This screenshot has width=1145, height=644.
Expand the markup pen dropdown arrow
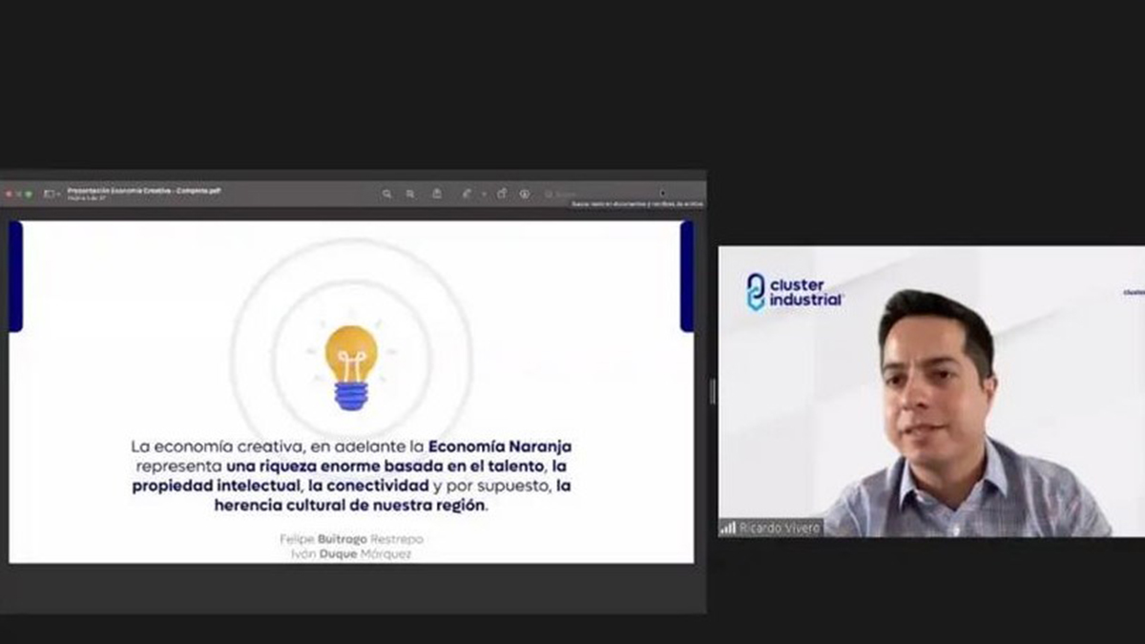pyautogui.click(x=484, y=194)
